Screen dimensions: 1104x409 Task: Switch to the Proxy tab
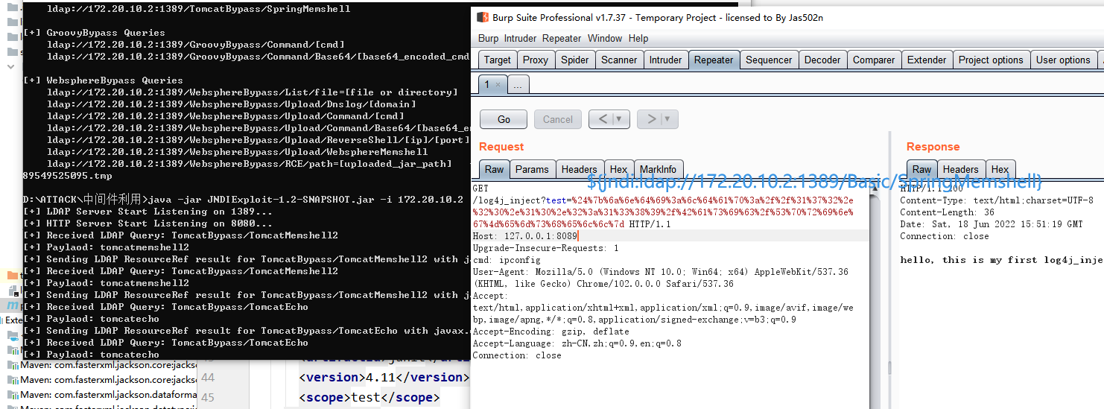pos(536,60)
